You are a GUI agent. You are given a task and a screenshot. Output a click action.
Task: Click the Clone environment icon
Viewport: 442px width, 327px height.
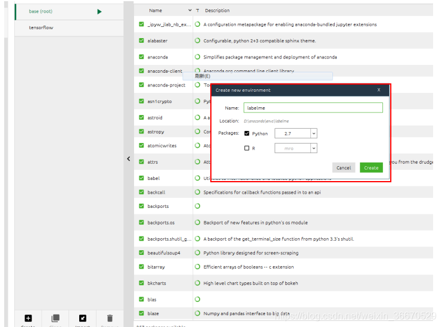(55, 318)
